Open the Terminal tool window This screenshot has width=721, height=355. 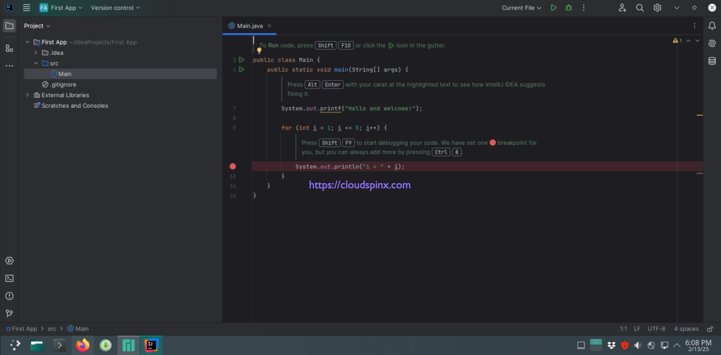[x=9, y=278]
